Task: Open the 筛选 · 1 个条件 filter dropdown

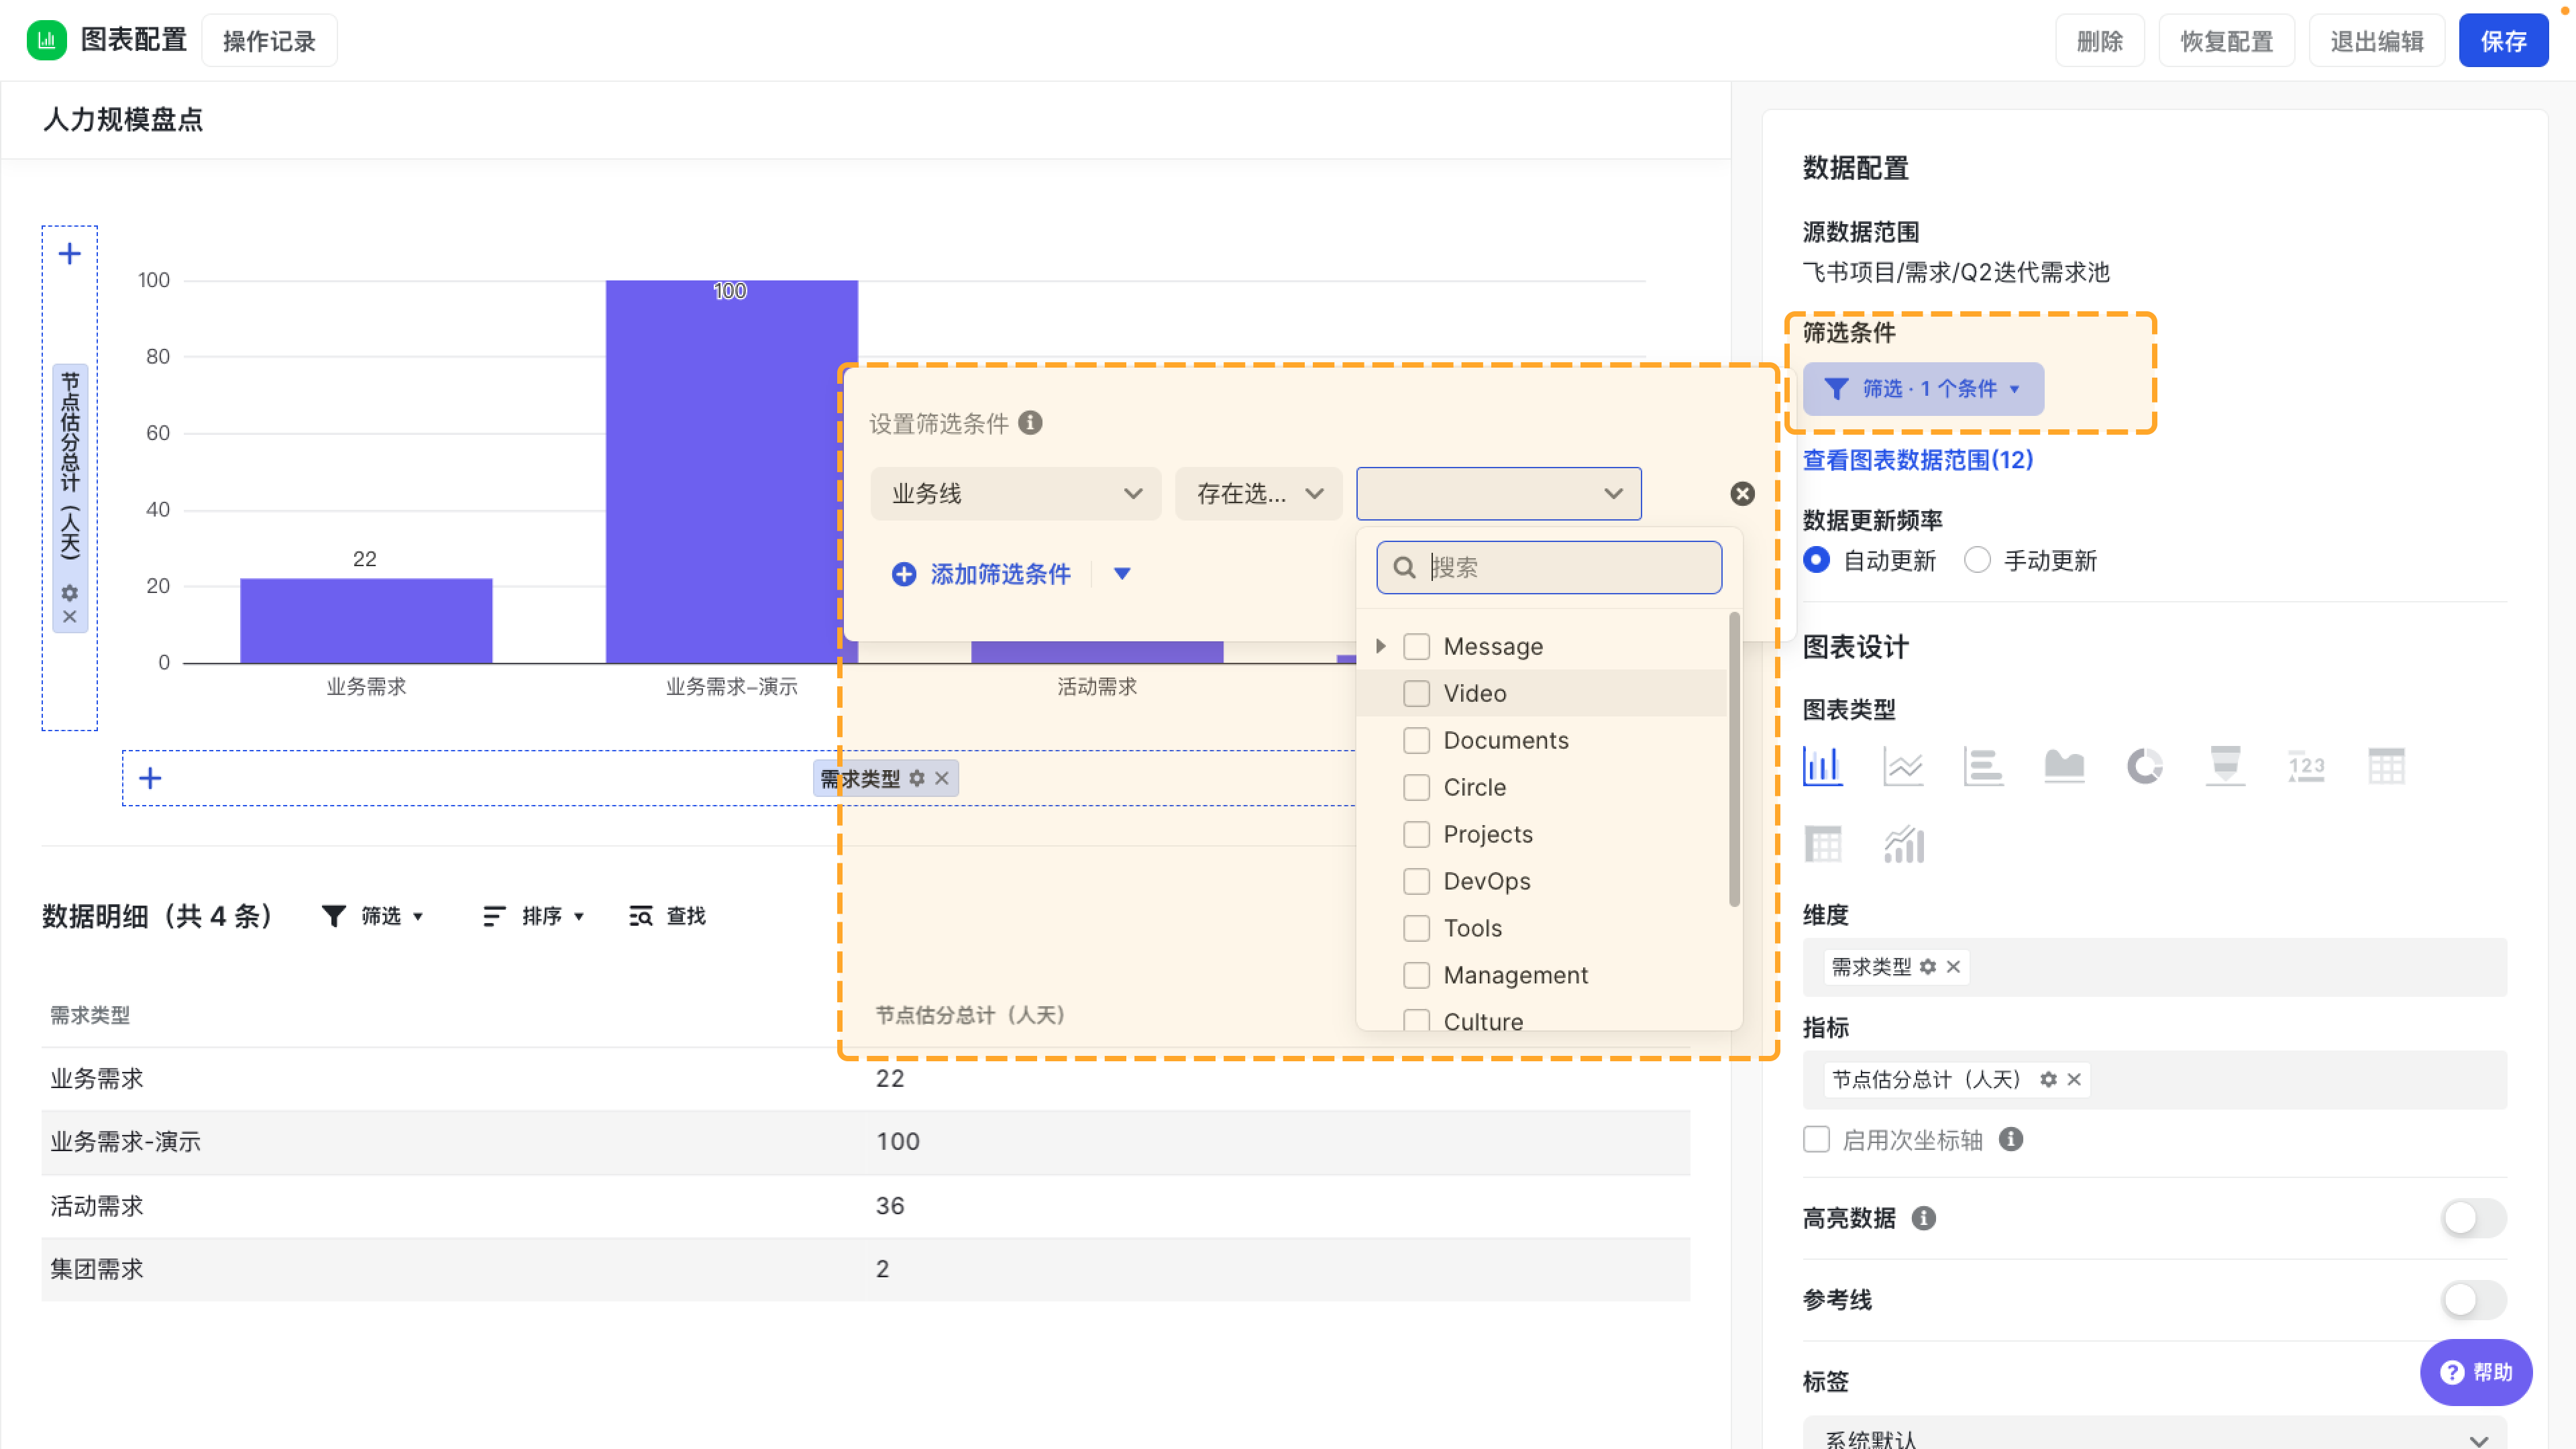Action: coord(1922,389)
